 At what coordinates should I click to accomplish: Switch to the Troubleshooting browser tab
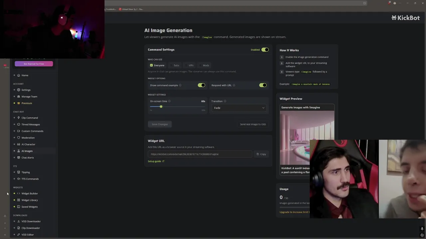(x=110, y=9)
